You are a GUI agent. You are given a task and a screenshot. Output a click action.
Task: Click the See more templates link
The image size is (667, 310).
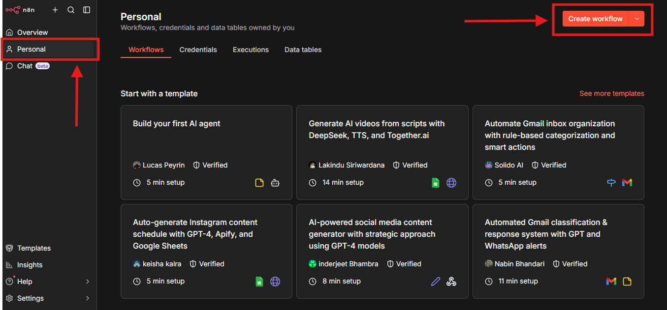point(611,93)
